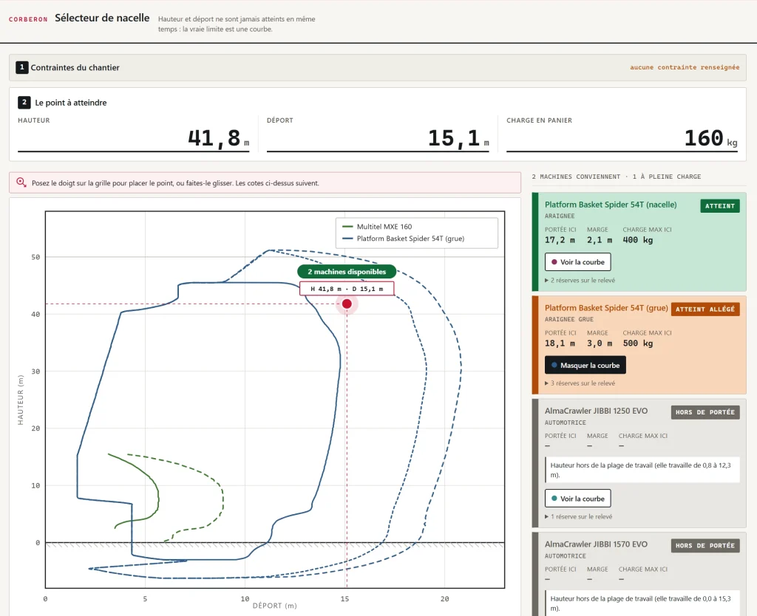
Task: Click the 'Le point à atteindre' heading
Action: pyautogui.click(x=71, y=103)
